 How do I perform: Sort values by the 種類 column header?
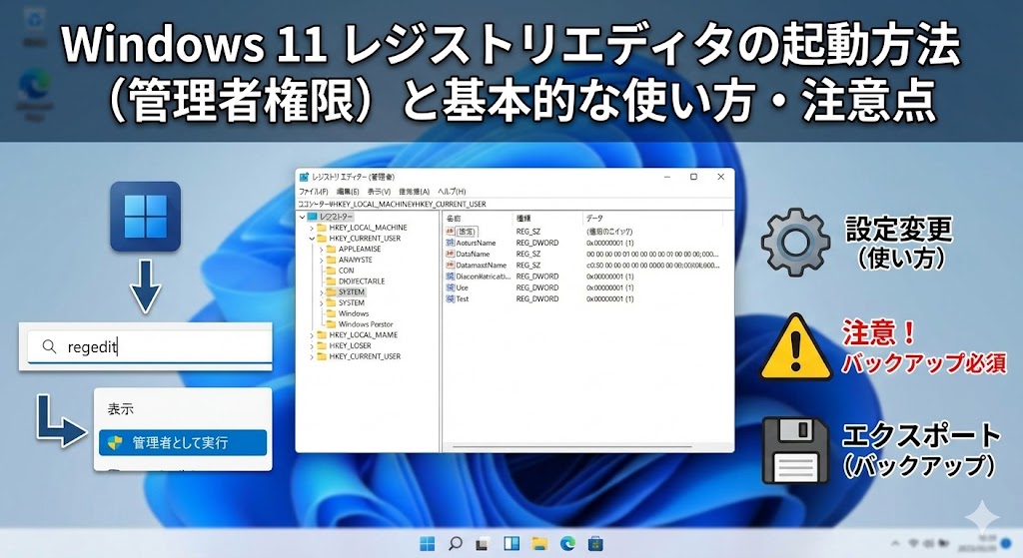point(523,219)
